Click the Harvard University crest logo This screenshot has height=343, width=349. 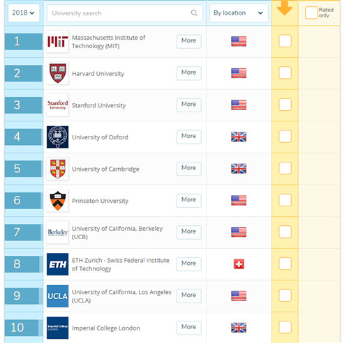(x=58, y=73)
